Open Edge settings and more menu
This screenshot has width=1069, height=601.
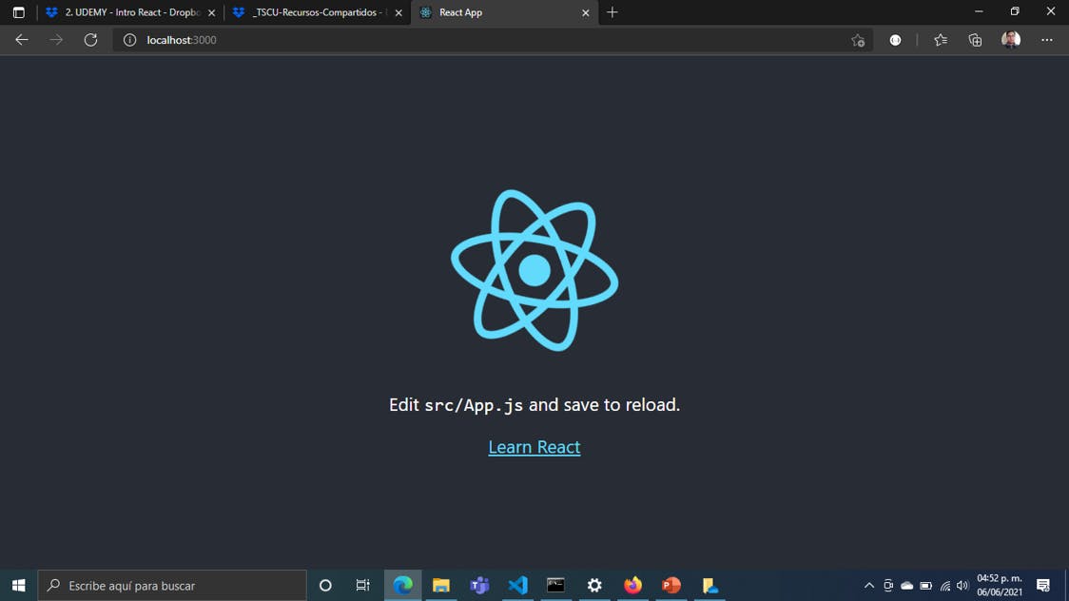pos(1047,40)
